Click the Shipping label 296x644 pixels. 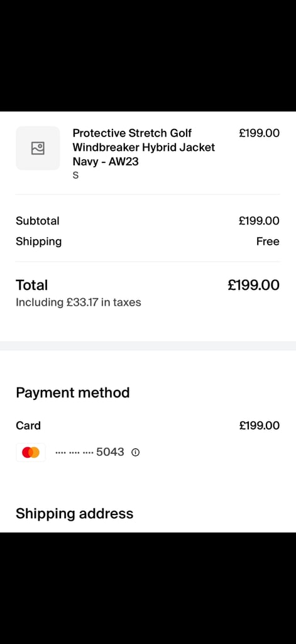38,242
